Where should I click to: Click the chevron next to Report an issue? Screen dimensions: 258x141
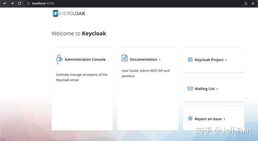pos(224,119)
